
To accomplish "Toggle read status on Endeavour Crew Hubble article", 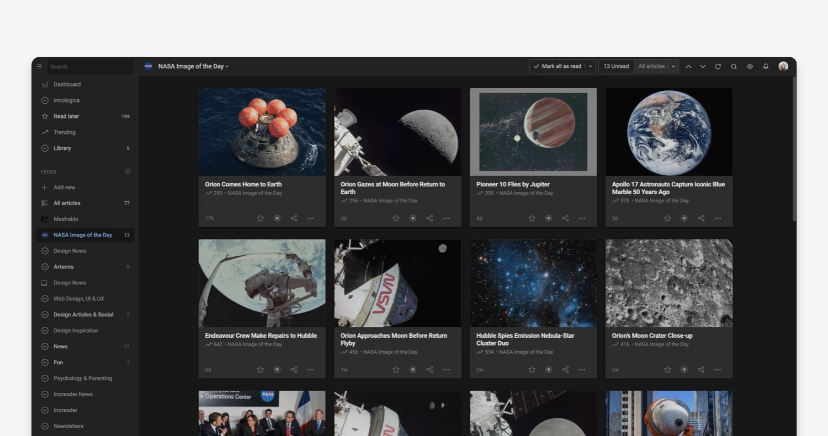I will pos(277,370).
